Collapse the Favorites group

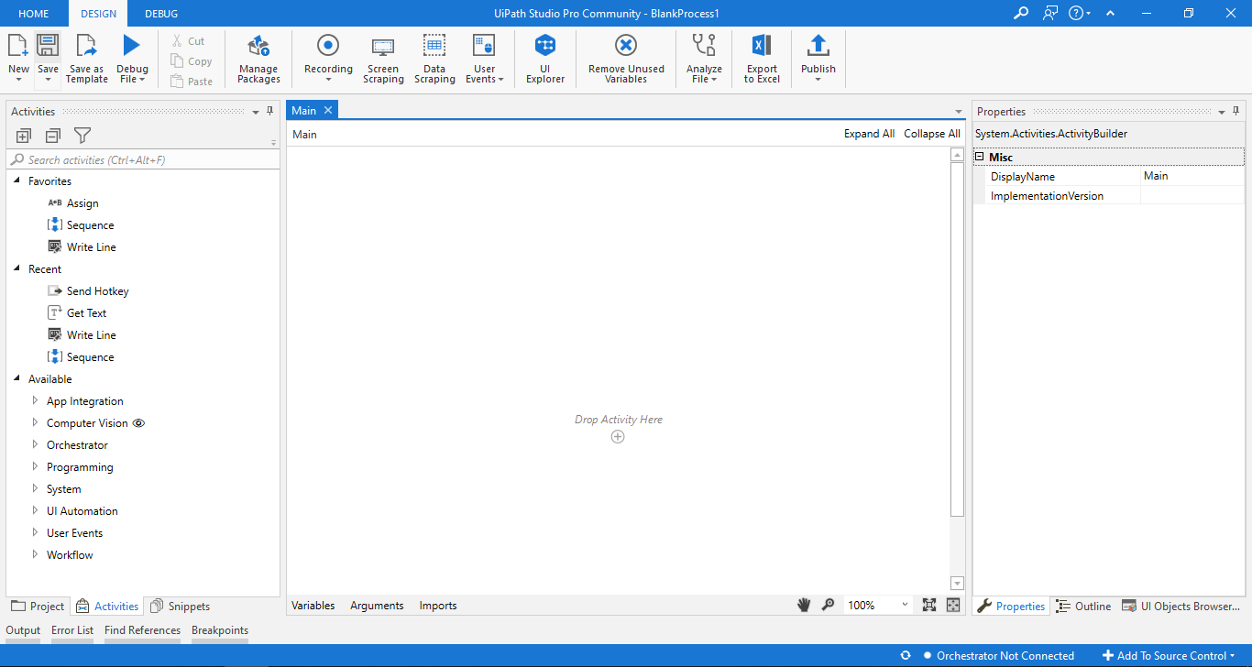[x=16, y=180]
